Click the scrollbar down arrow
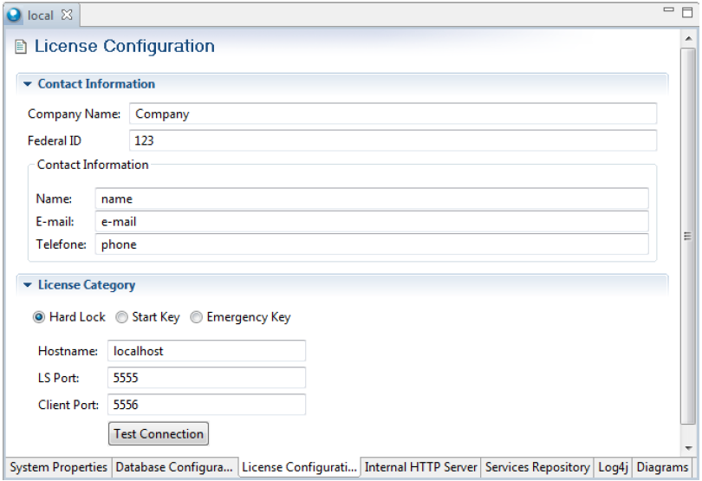 pos(689,447)
